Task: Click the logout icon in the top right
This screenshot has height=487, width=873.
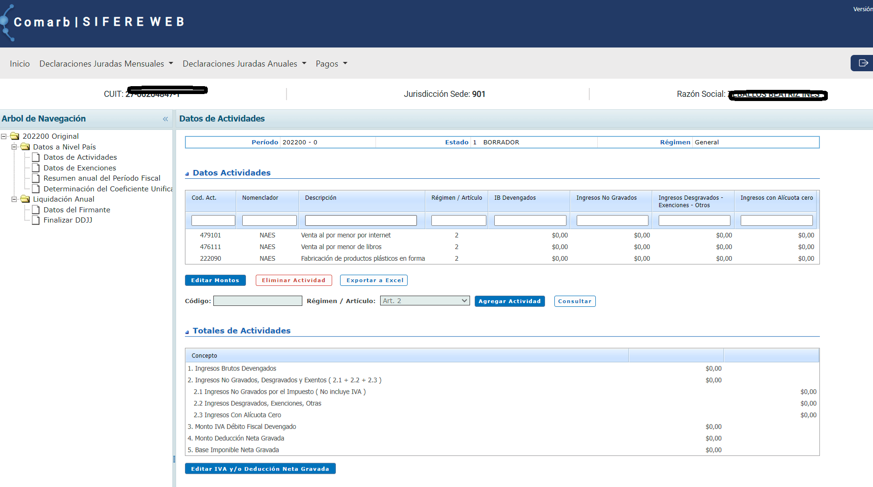Action: pos(863,63)
